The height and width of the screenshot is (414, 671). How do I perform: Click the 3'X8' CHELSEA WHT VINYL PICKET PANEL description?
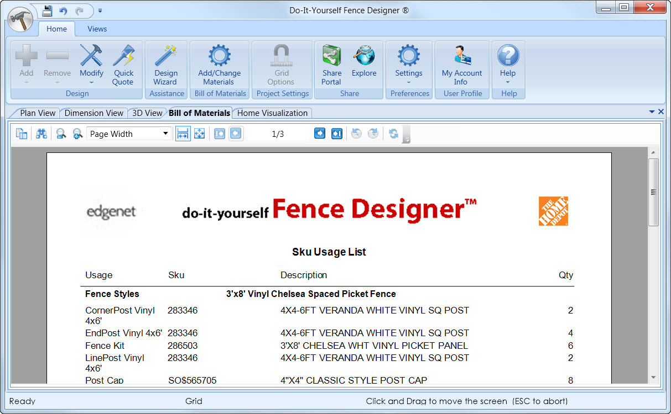pyautogui.click(x=374, y=346)
